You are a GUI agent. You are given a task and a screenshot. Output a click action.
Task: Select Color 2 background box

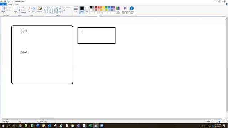pos(87,10)
